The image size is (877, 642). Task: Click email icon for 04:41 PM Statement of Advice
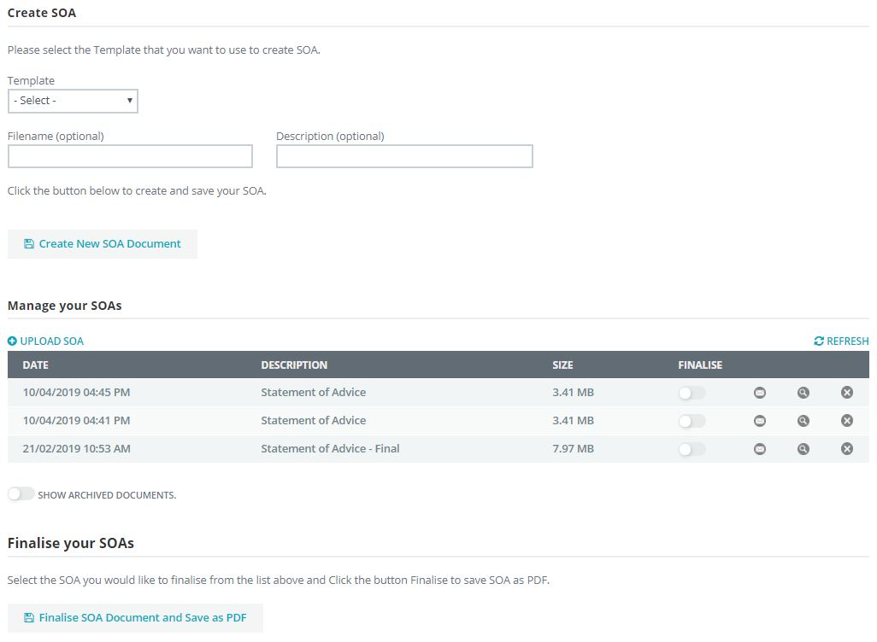(759, 421)
